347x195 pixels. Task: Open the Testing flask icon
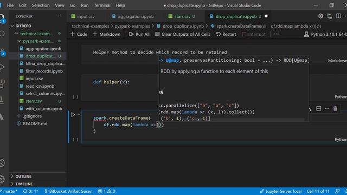(x=2, y=100)
